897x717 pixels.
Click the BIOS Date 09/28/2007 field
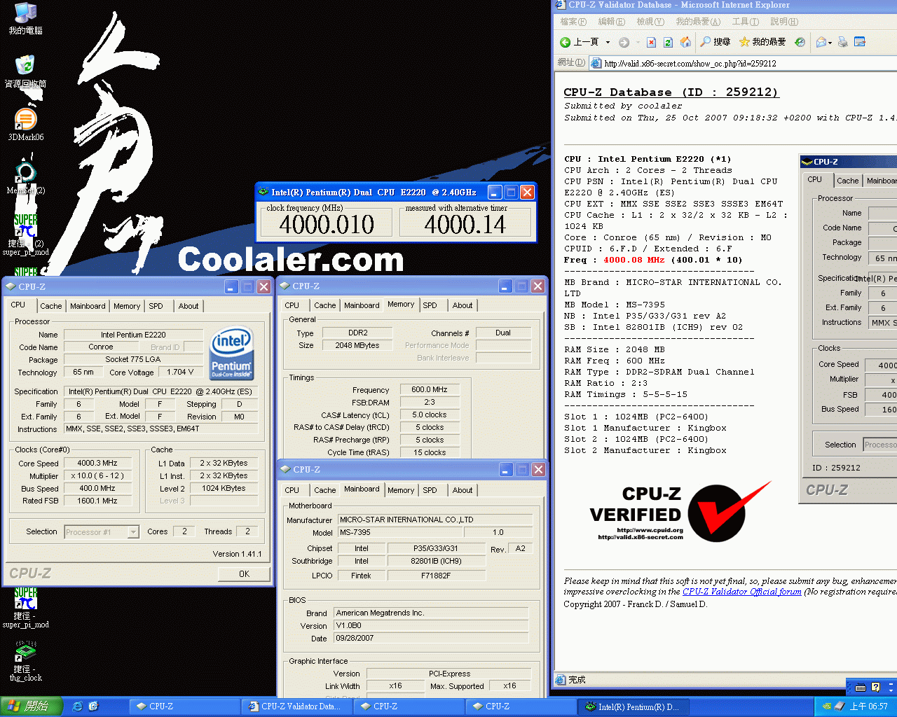[x=431, y=638]
